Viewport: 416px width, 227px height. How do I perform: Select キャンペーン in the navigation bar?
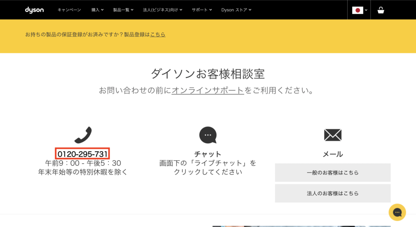tap(69, 10)
